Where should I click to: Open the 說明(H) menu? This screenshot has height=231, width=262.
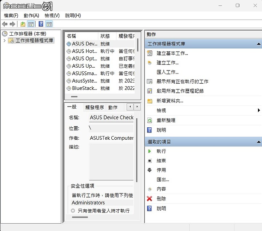click(x=73, y=16)
